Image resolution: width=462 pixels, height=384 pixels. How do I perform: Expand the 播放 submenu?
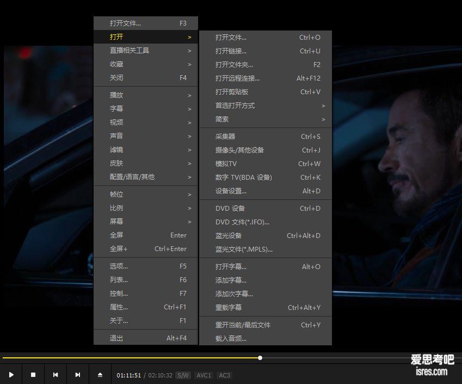pos(146,95)
